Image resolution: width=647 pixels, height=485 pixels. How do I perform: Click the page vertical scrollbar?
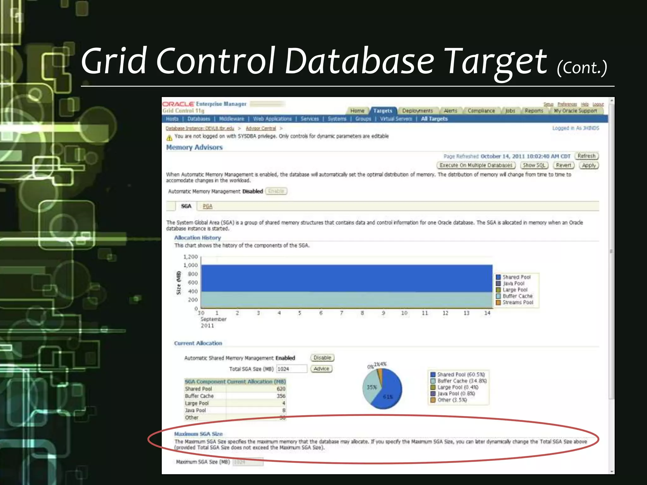click(x=612, y=251)
